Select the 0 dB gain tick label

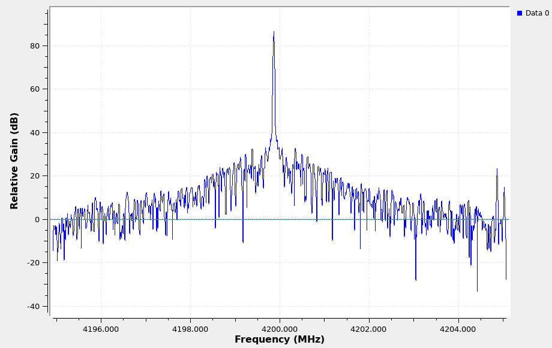point(37,220)
